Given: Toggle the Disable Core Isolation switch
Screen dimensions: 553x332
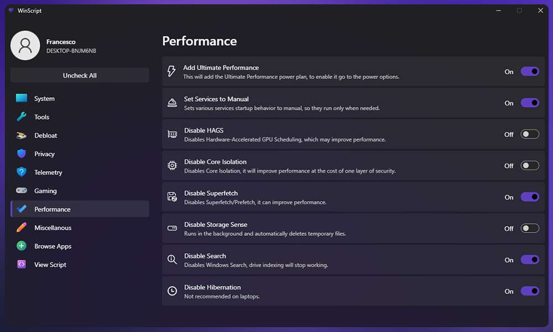Looking at the screenshot, I should [x=530, y=166].
